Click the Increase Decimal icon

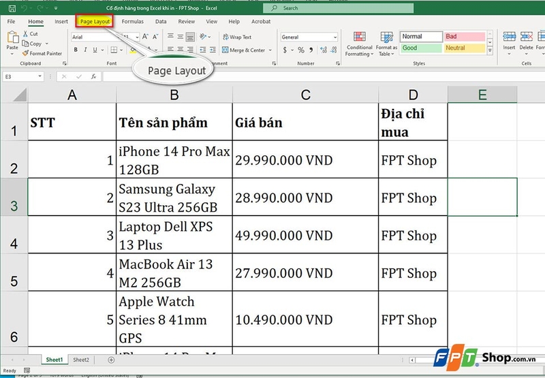tap(324, 50)
